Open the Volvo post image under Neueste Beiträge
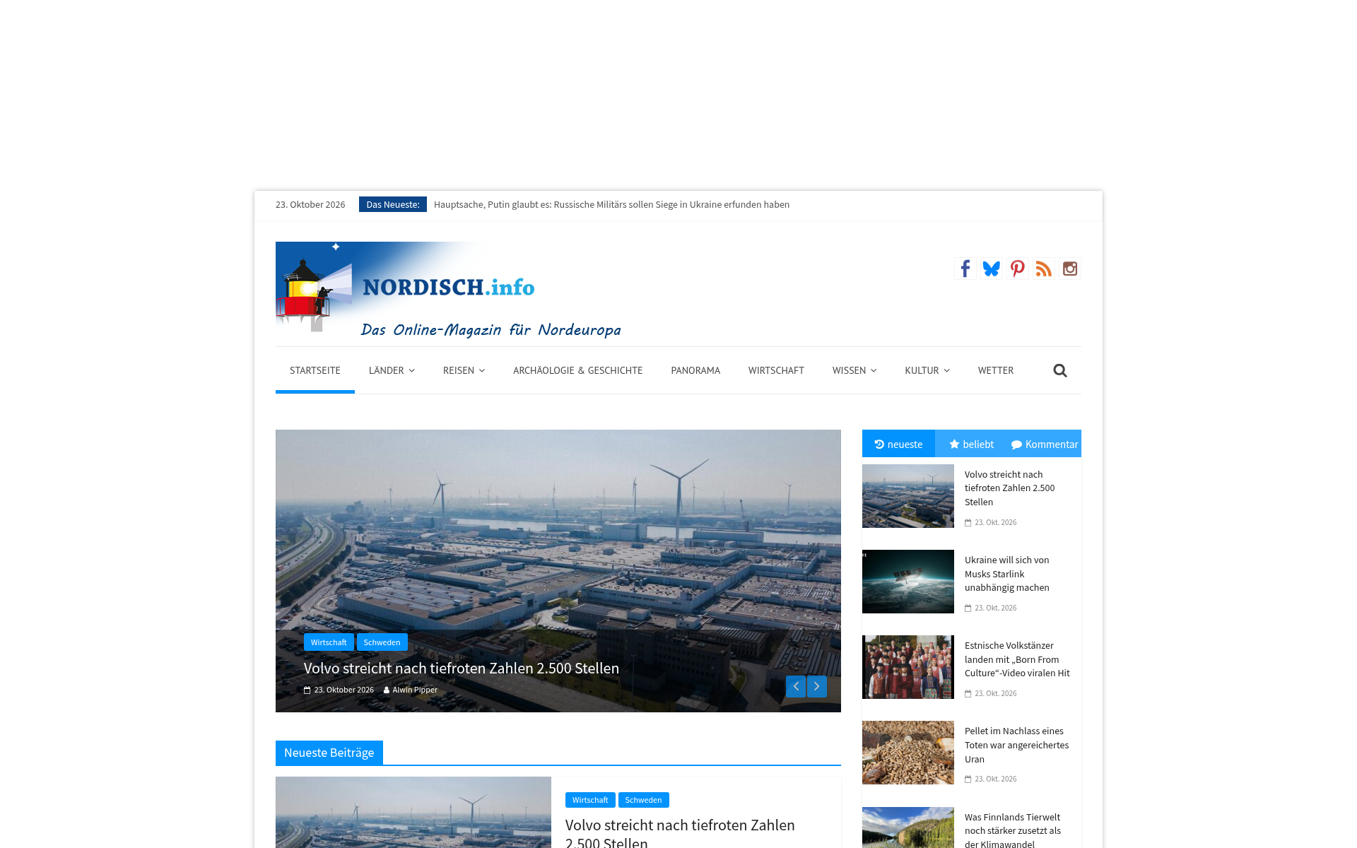 tap(413, 812)
